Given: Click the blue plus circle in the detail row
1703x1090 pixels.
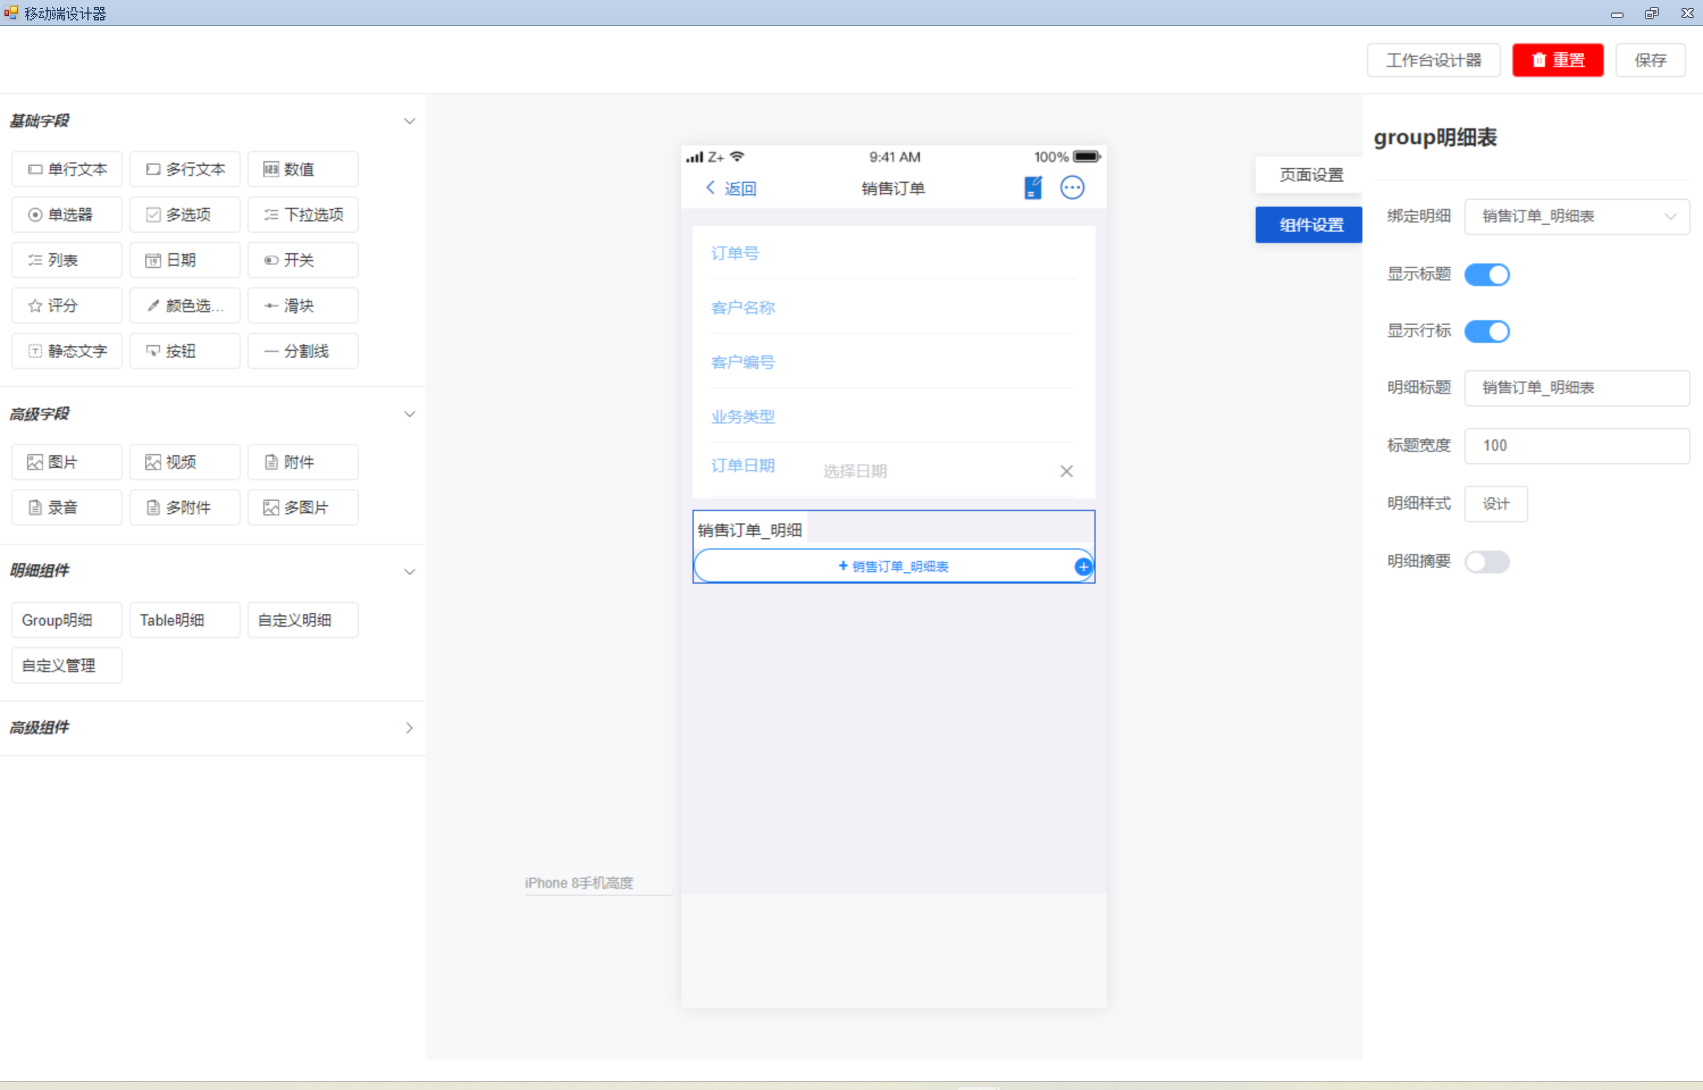Looking at the screenshot, I should pyautogui.click(x=1083, y=566).
